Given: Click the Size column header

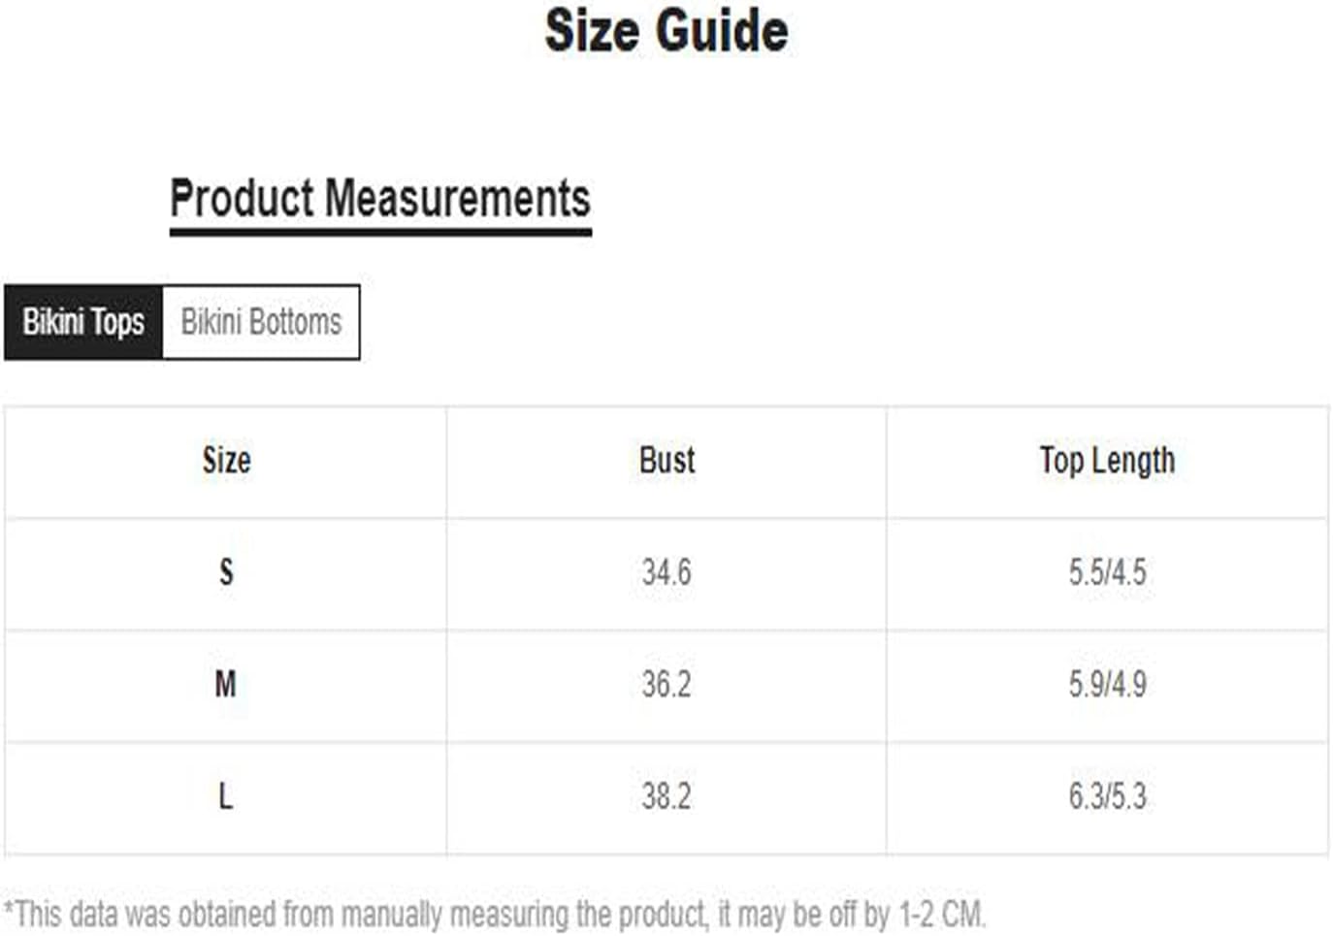Looking at the screenshot, I should [226, 461].
